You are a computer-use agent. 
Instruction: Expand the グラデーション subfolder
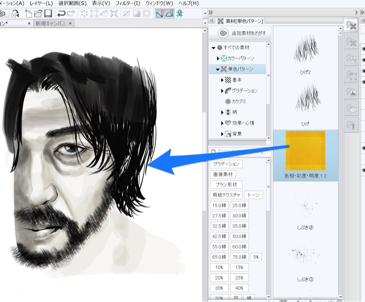[222, 91]
